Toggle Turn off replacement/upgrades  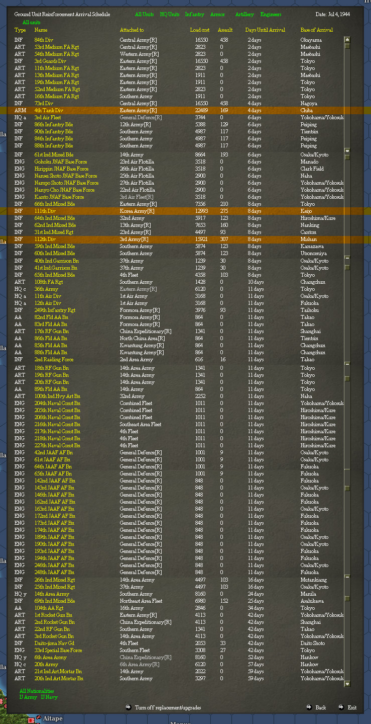[168, 707]
